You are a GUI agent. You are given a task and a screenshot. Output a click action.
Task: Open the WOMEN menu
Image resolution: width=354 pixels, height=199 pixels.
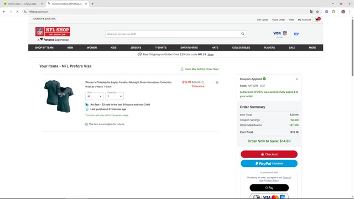[x=92, y=48]
